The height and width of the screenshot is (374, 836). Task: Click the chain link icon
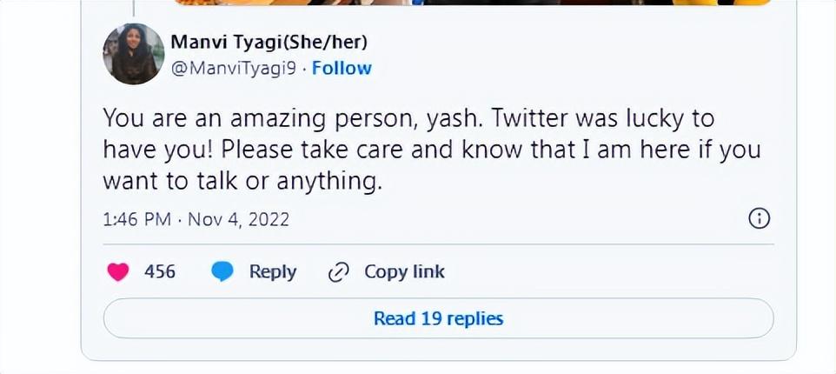coord(338,273)
